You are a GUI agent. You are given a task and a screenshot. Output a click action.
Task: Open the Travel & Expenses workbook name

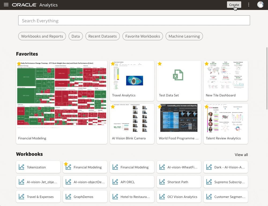pos(40,197)
